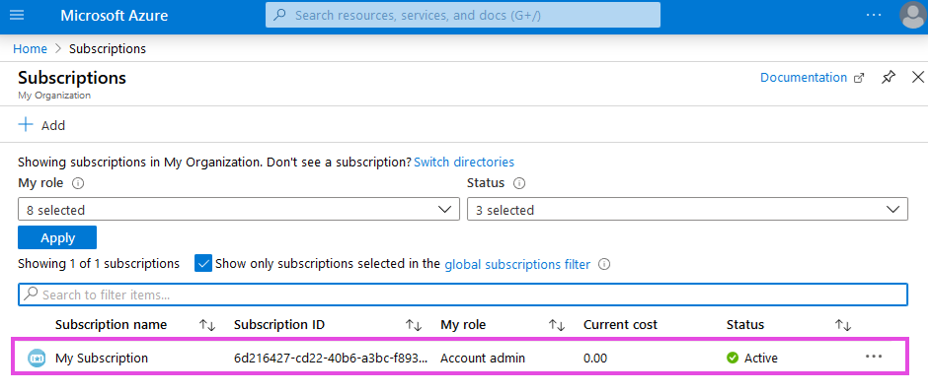The height and width of the screenshot is (392, 928).
Task: Sort by Subscription name column arrows
Action: click(207, 325)
